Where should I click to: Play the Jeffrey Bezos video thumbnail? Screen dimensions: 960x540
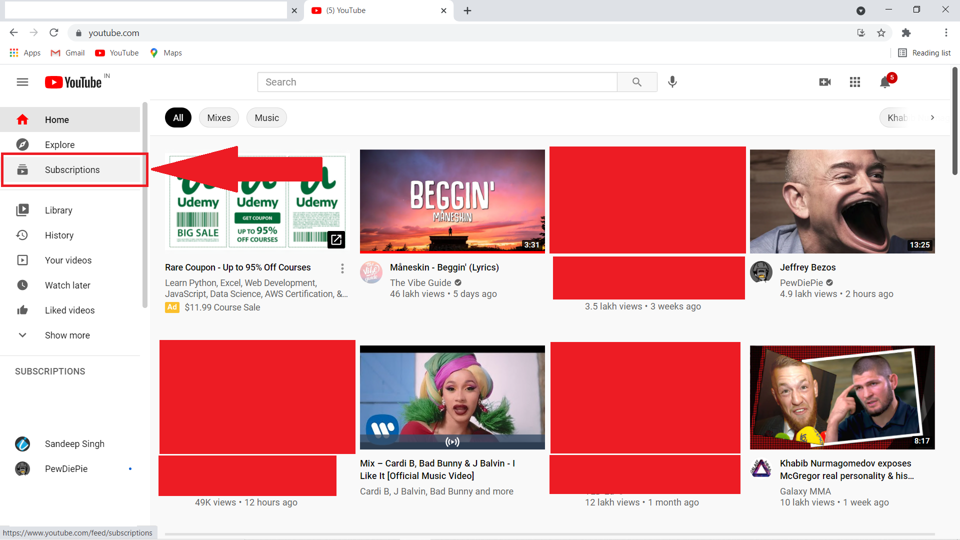pos(842,201)
